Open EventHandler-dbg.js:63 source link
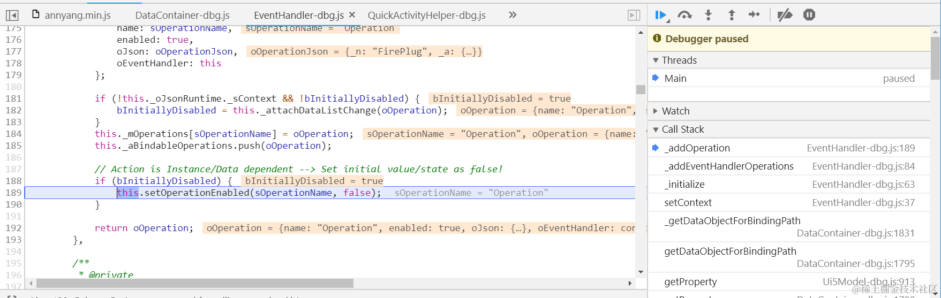 click(x=863, y=184)
